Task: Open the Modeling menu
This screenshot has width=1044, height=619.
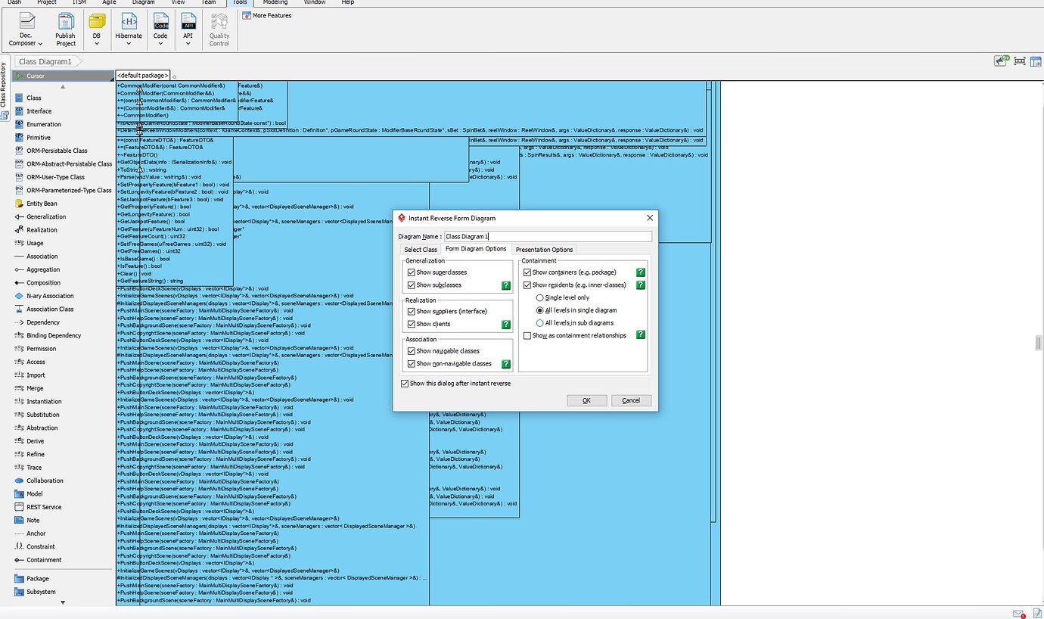Action: coord(275,2)
